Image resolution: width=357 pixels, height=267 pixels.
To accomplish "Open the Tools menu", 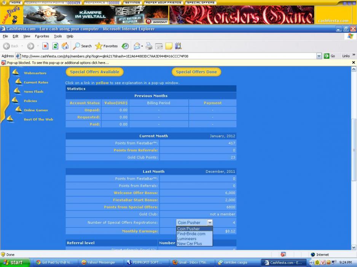I will (x=58, y=36).
